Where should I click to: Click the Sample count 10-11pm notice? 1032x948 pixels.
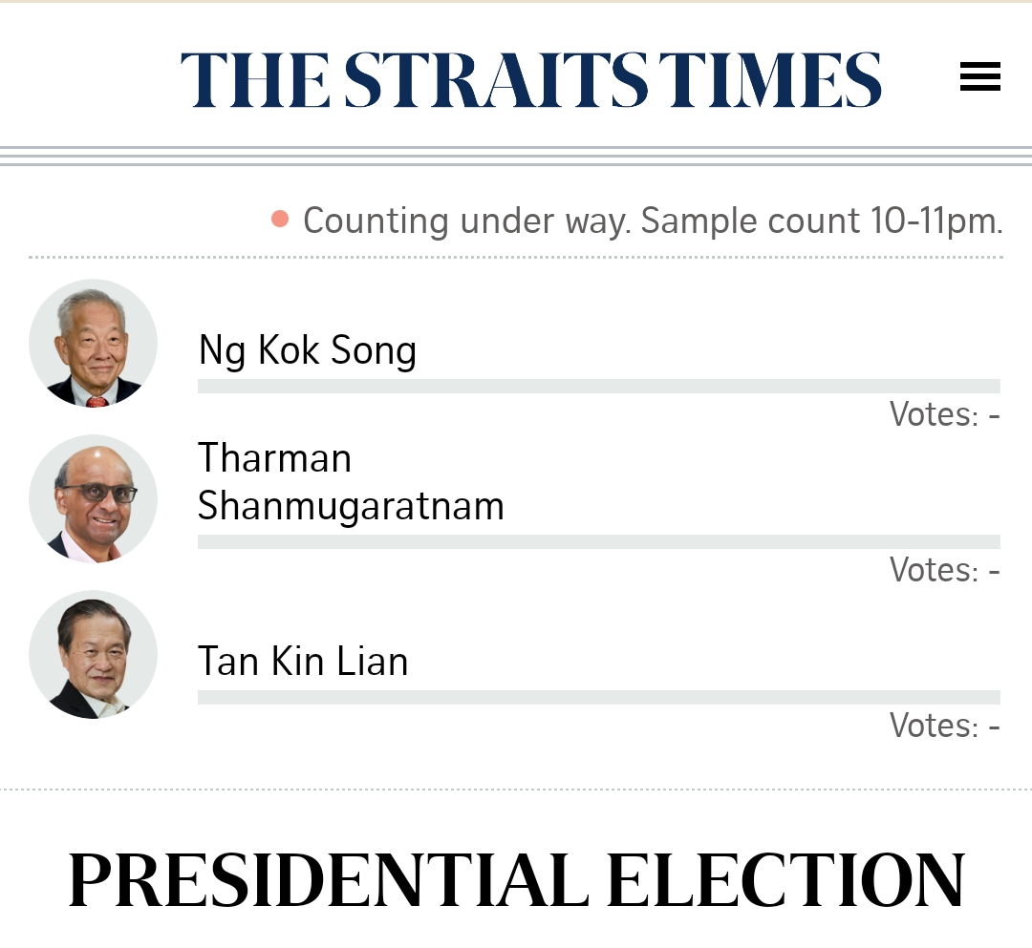pyautogui.click(x=822, y=221)
